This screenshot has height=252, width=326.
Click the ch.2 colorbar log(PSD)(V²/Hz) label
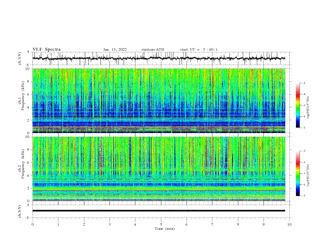[x=308, y=175]
